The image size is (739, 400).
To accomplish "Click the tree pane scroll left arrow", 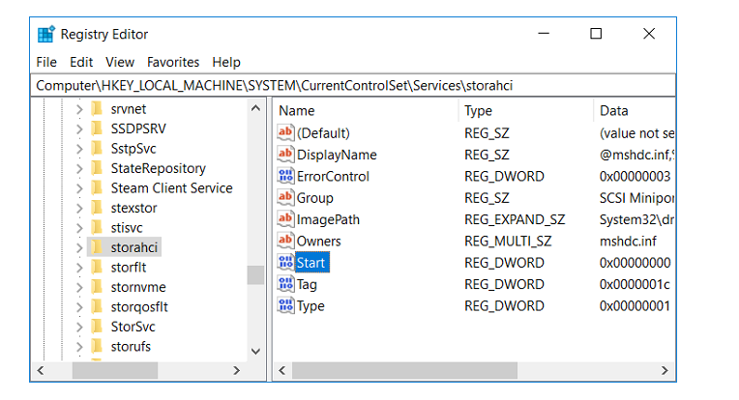I will tap(41, 370).
